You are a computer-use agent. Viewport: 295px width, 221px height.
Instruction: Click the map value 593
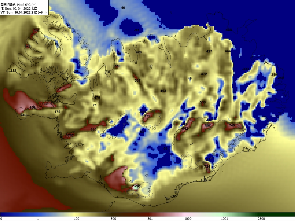[x=36, y=30]
